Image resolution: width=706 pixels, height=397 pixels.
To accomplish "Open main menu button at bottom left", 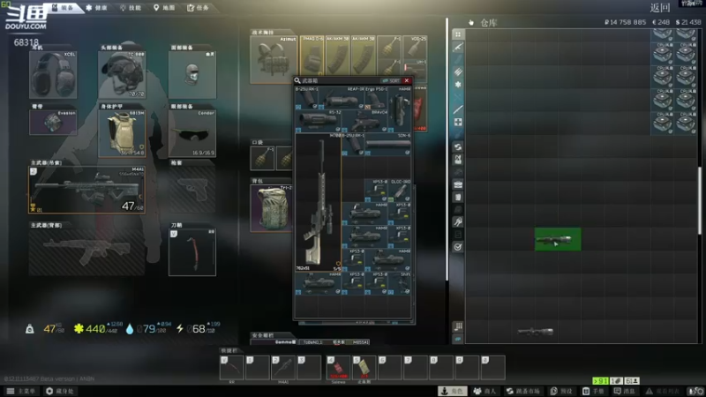I will (x=20, y=391).
